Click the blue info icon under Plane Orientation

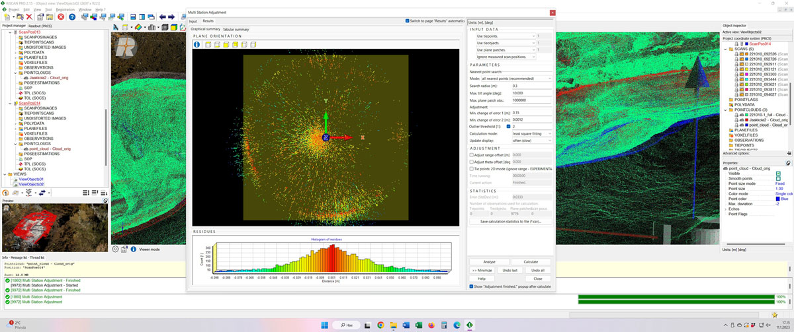pyautogui.click(x=197, y=45)
